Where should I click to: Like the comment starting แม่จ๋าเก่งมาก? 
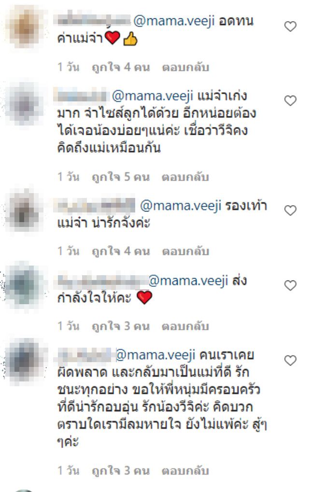(x=290, y=101)
